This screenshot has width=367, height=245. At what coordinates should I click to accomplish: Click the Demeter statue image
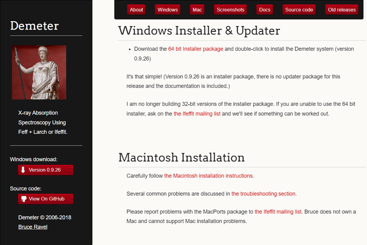tap(39, 73)
